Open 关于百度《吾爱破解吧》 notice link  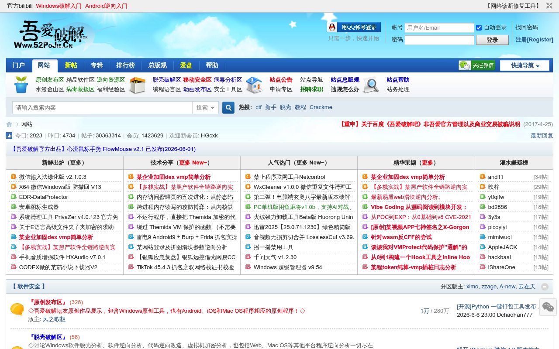click(x=430, y=124)
